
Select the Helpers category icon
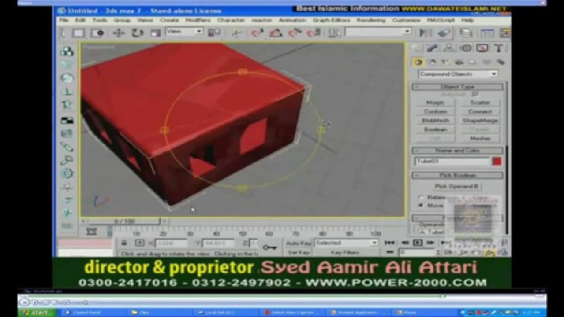(x=473, y=62)
